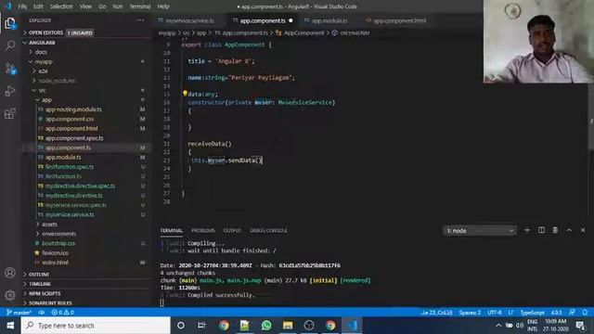Switch to the Debug Console tab
The image size is (594, 334).
click(x=268, y=230)
